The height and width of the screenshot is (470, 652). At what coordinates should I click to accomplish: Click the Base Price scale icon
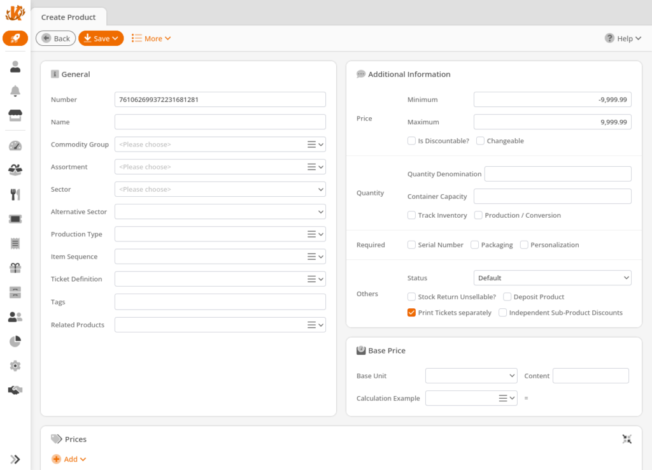361,350
